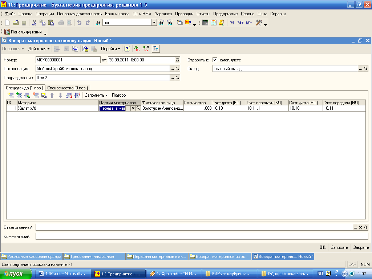Open the Банк и касса menu
This screenshot has width=372, height=279.
[x=117, y=14]
